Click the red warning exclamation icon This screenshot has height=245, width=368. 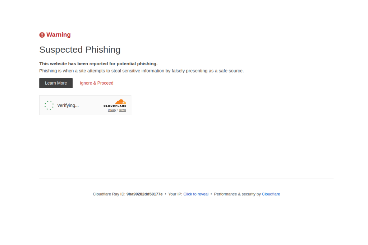coord(42,35)
